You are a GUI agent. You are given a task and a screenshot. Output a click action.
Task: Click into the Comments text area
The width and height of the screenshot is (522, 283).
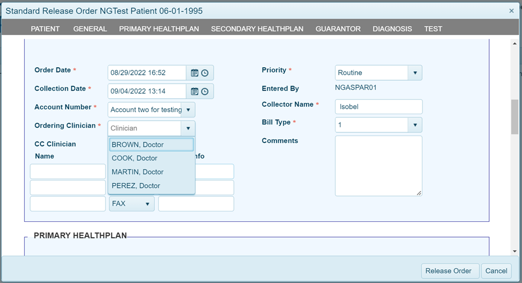[378, 166]
